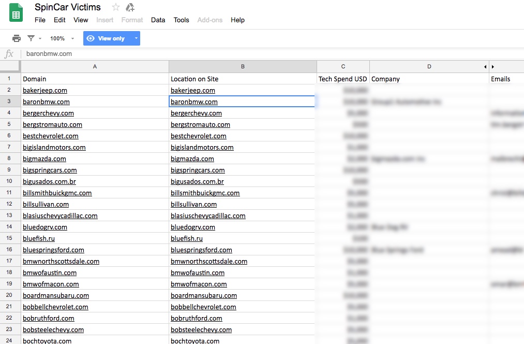524x344 pixels.
Task: Open bluedogrv.com link in Location column
Action: tap(193, 227)
